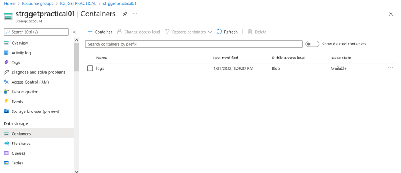The image size is (401, 173).
Task: Close the Containers blade
Action: pos(391,14)
